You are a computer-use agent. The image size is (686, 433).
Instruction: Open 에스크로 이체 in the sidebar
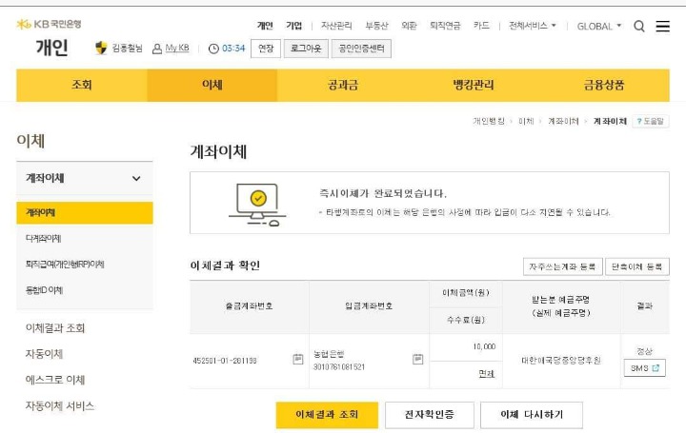55,380
